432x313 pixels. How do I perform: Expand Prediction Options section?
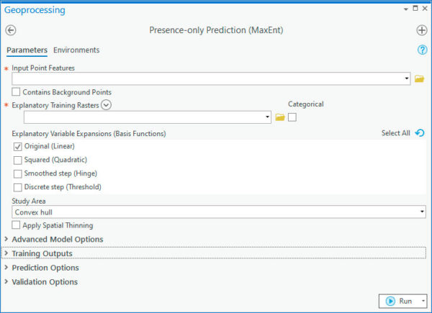45,268
